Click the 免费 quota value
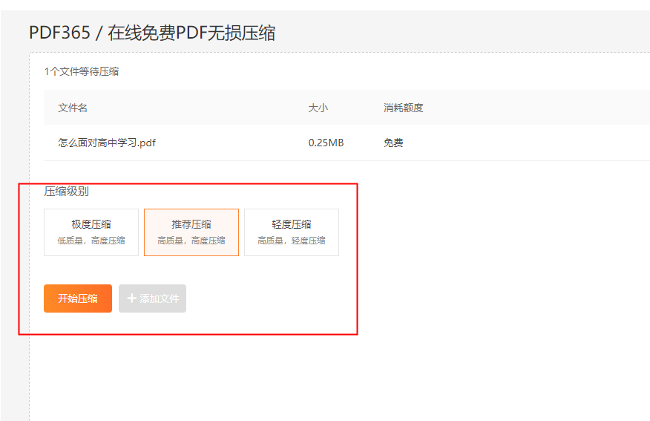 click(393, 143)
